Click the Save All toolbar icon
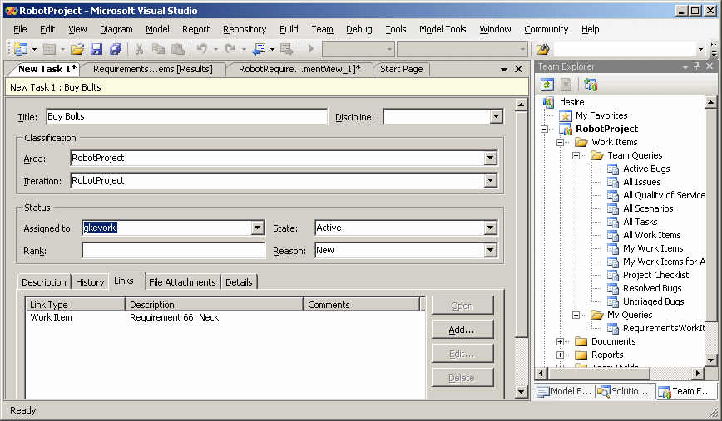The image size is (722, 421). tap(116, 50)
